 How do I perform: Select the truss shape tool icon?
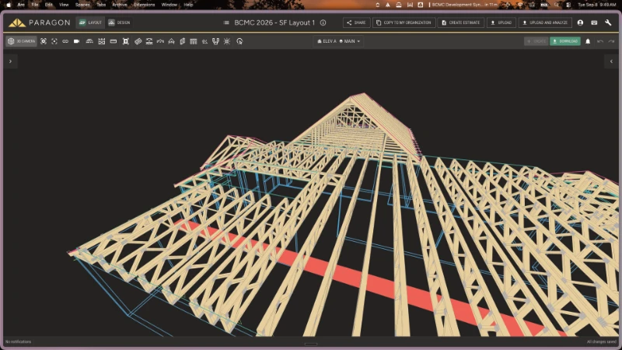click(x=89, y=41)
